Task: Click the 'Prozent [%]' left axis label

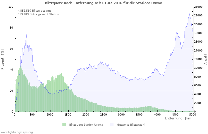Action: point(3,60)
